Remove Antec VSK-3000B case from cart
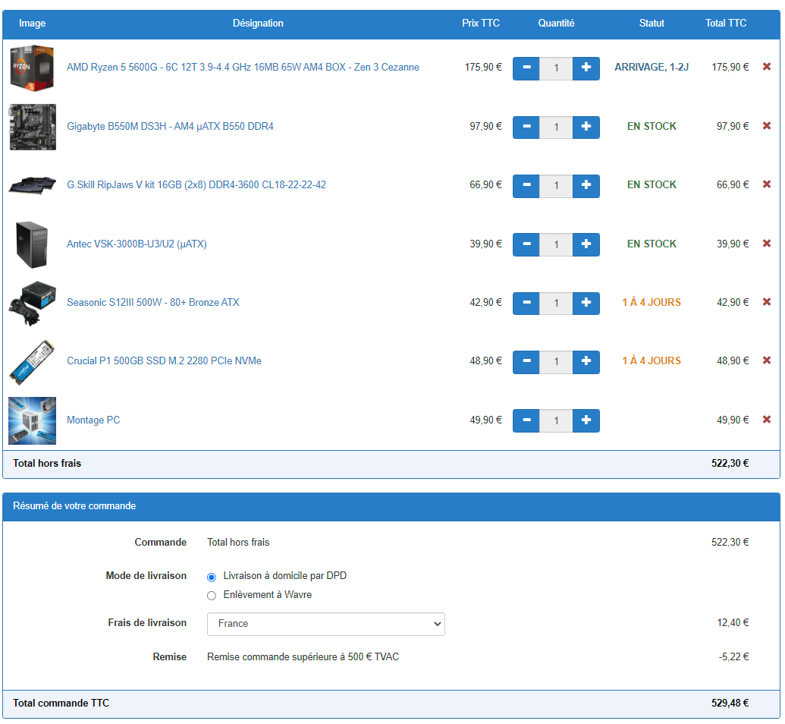Screen dimensions: 785x724 coord(767,244)
